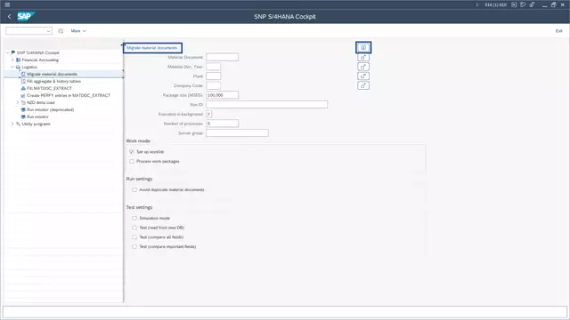This screenshot has height=320, width=570.
Task: Open the hamburger menu in the title bar
Action: point(7,4)
